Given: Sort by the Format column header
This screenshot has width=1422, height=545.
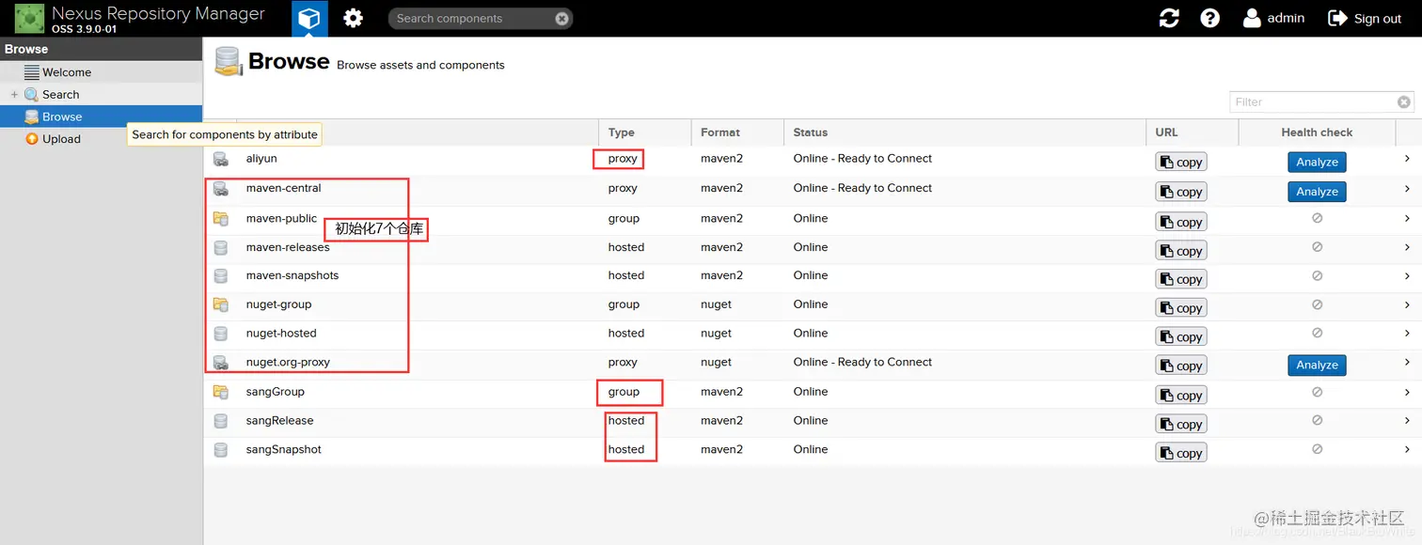Looking at the screenshot, I should (737, 132).
